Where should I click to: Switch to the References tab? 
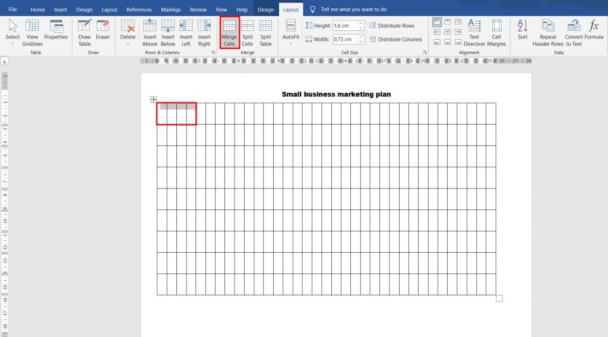pyautogui.click(x=139, y=9)
